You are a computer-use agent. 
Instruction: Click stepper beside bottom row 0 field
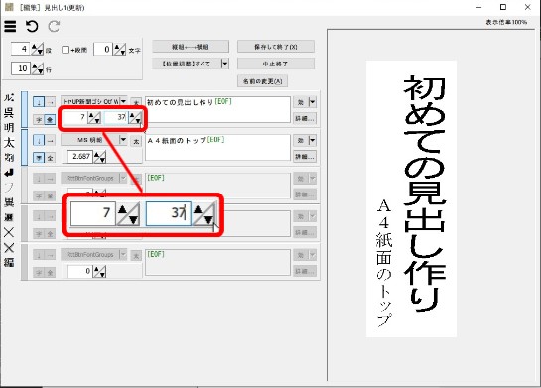pyautogui.click(x=100, y=272)
